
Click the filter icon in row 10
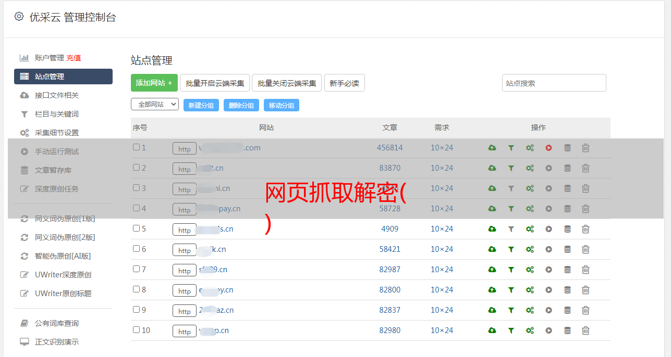(x=511, y=330)
